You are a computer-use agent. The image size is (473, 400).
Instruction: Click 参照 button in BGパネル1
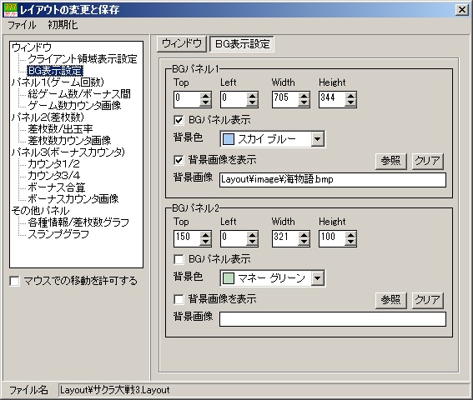pyautogui.click(x=390, y=161)
